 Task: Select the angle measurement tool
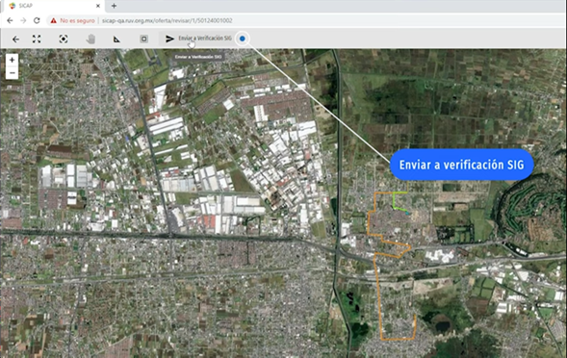pyautogui.click(x=116, y=39)
